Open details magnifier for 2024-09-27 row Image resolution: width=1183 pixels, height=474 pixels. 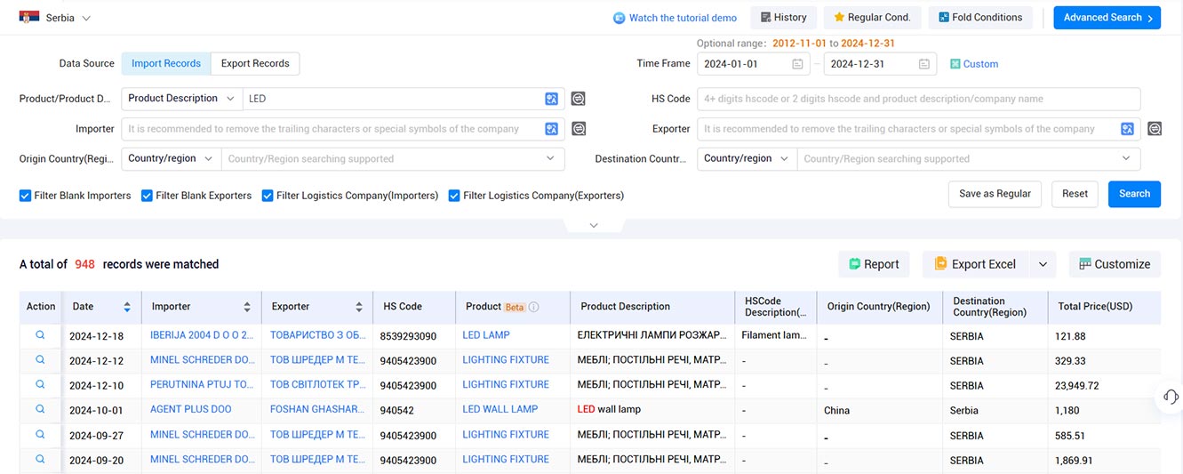(x=40, y=435)
